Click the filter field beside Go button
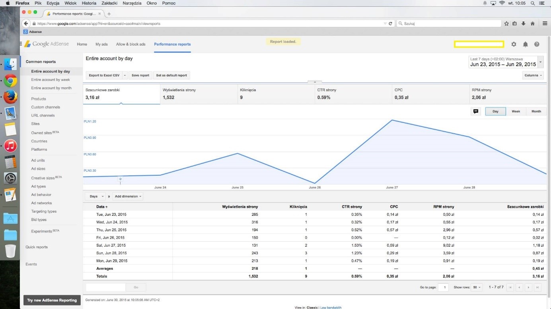551x309 pixels. click(106, 287)
